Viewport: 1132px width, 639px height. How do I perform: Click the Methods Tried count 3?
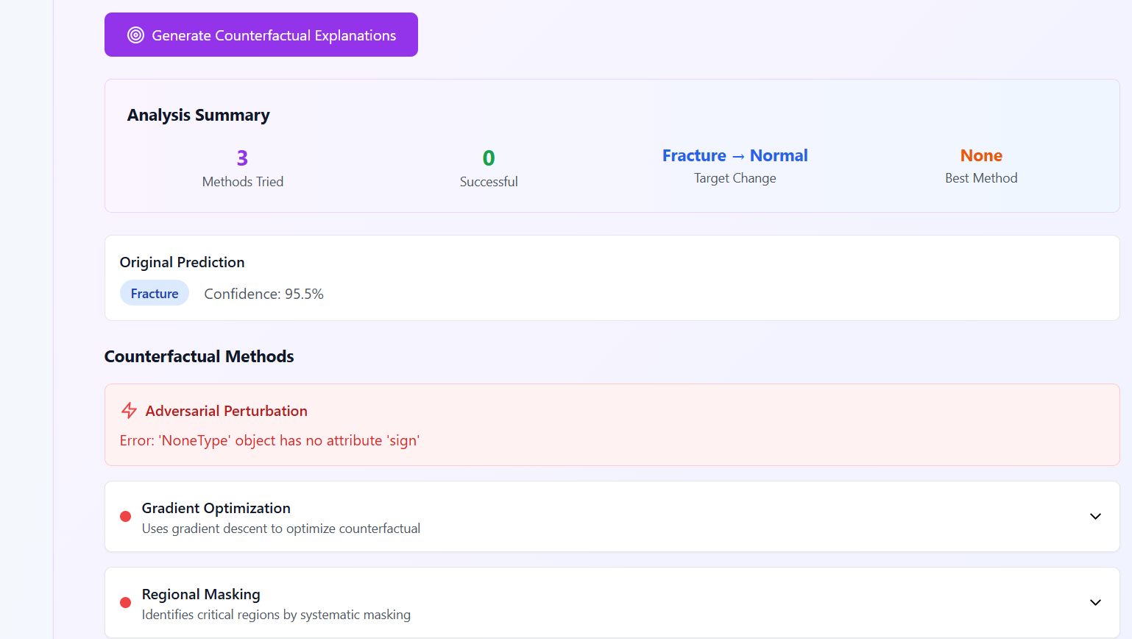pyautogui.click(x=242, y=158)
